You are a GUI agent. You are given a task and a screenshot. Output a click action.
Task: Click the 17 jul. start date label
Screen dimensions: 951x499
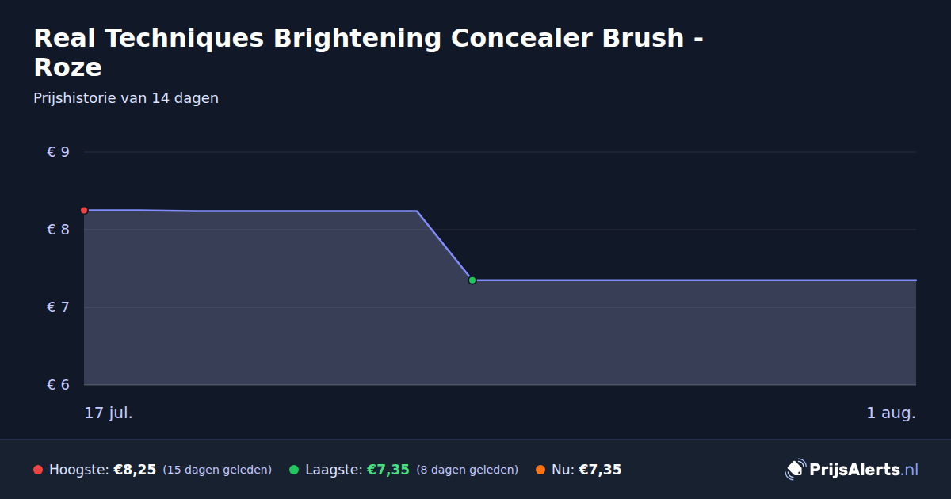click(109, 413)
